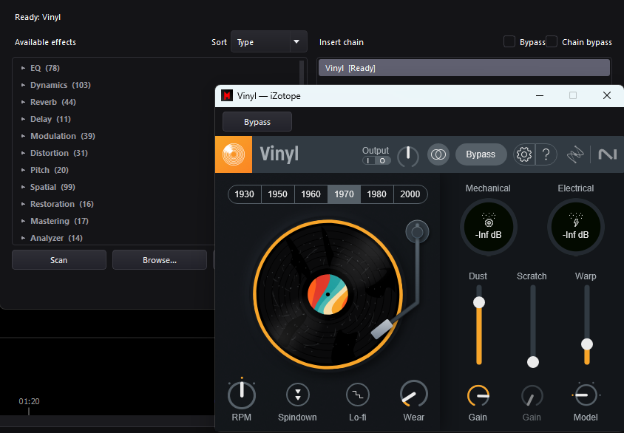Click the colorful record center label
The width and height of the screenshot is (624, 433).
[328, 294]
